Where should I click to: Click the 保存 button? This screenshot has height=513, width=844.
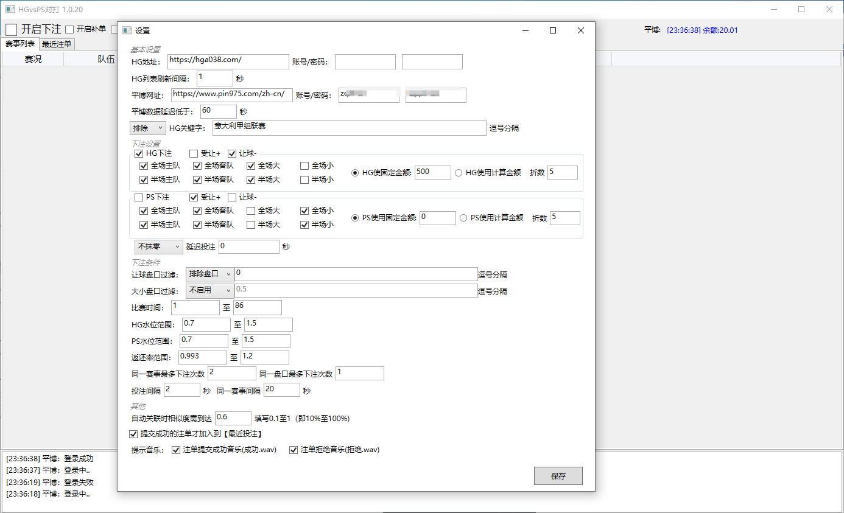click(558, 476)
